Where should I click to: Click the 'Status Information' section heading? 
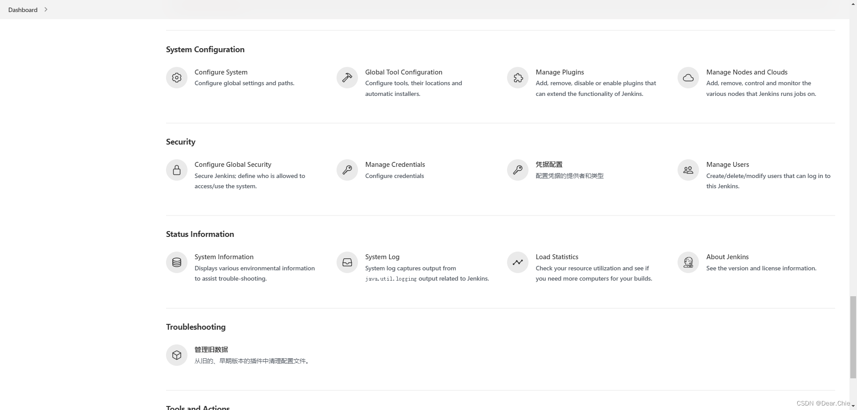200,234
